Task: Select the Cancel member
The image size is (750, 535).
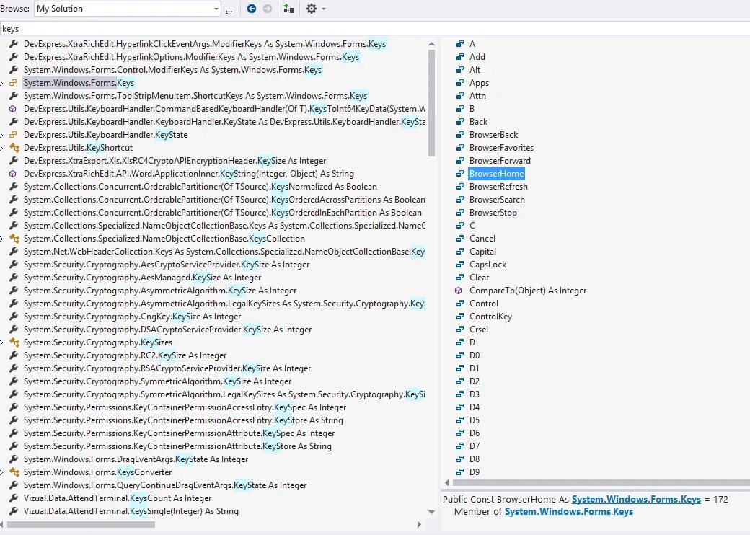Action: pyautogui.click(x=482, y=239)
